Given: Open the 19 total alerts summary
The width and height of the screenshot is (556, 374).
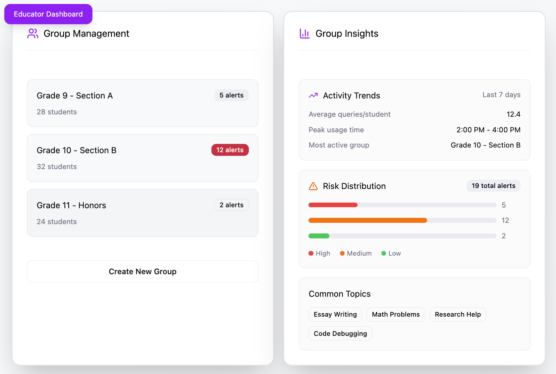Looking at the screenshot, I should (493, 186).
